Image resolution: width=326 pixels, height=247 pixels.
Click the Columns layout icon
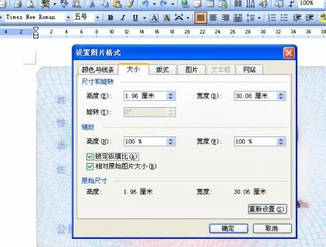tap(238, 3)
